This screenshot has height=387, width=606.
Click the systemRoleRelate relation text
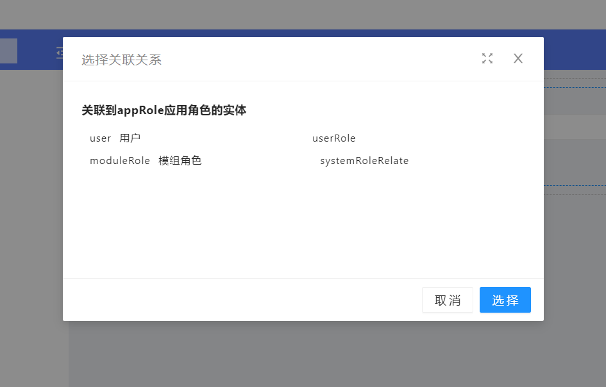[364, 161]
